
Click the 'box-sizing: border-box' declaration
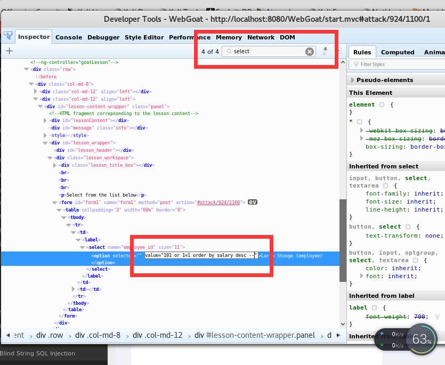tap(405, 147)
